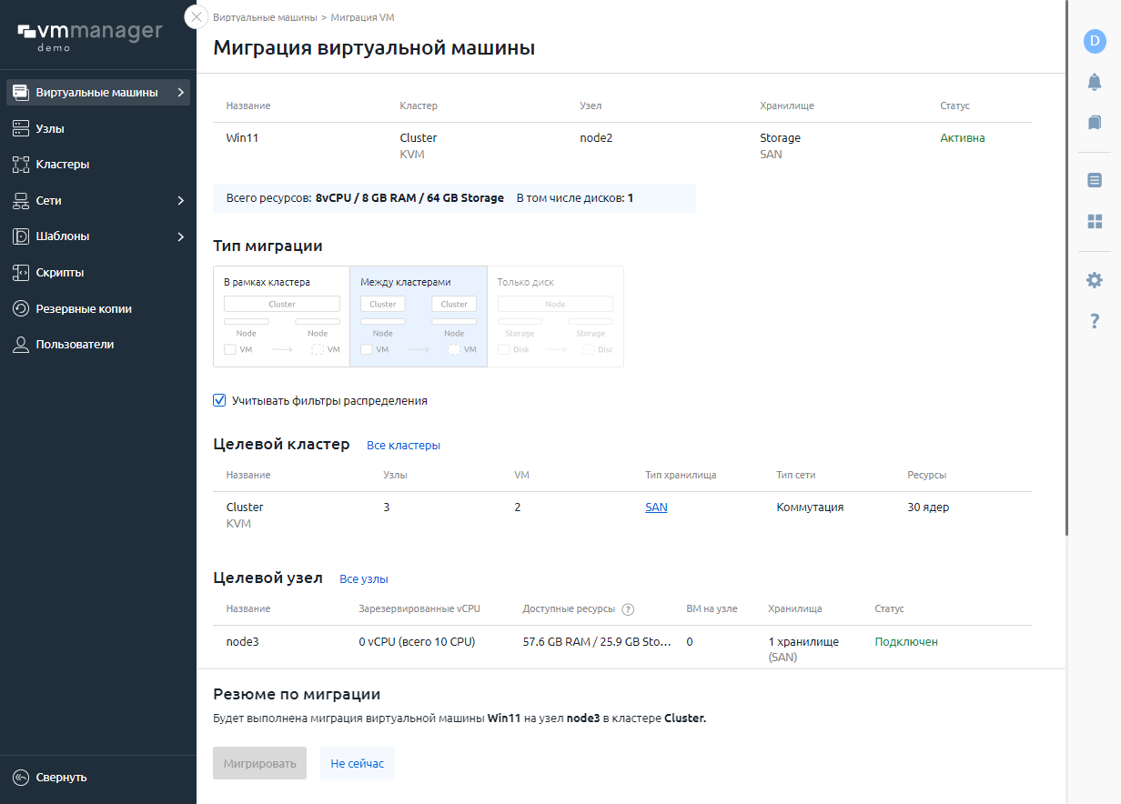
Task: Click the Активна status text
Action: [x=963, y=138]
